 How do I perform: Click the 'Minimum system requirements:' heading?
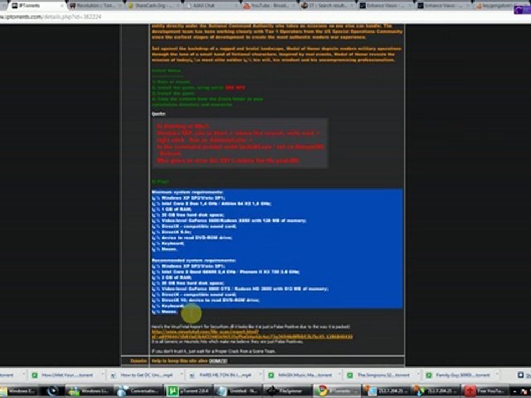click(x=188, y=192)
